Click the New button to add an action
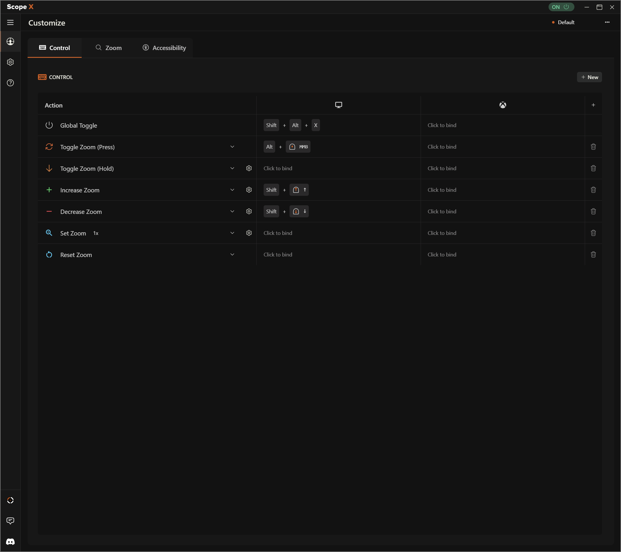Viewport: 621px width, 552px height. 589,77
